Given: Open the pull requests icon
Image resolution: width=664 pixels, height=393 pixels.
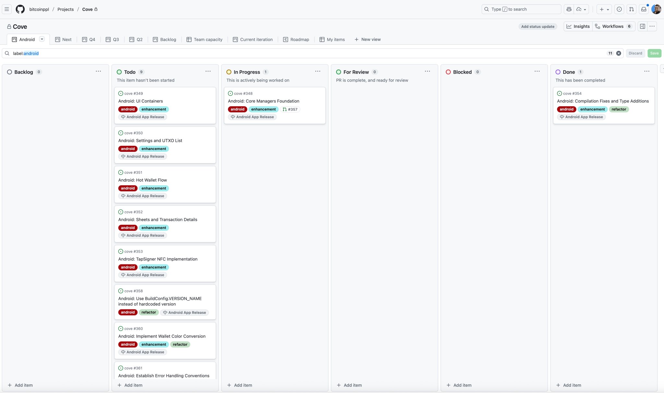Looking at the screenshot, I should coord(631,9).
